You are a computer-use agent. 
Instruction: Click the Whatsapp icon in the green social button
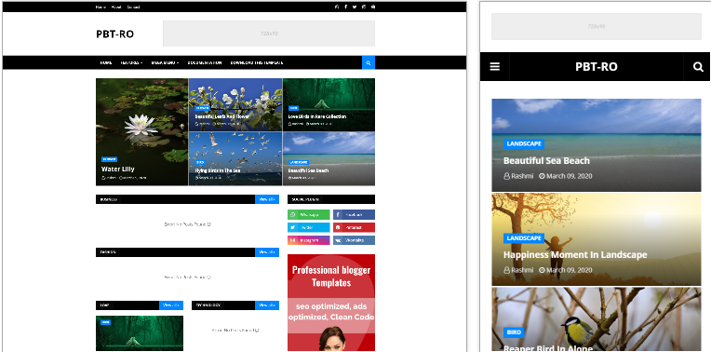coord(293,214)
